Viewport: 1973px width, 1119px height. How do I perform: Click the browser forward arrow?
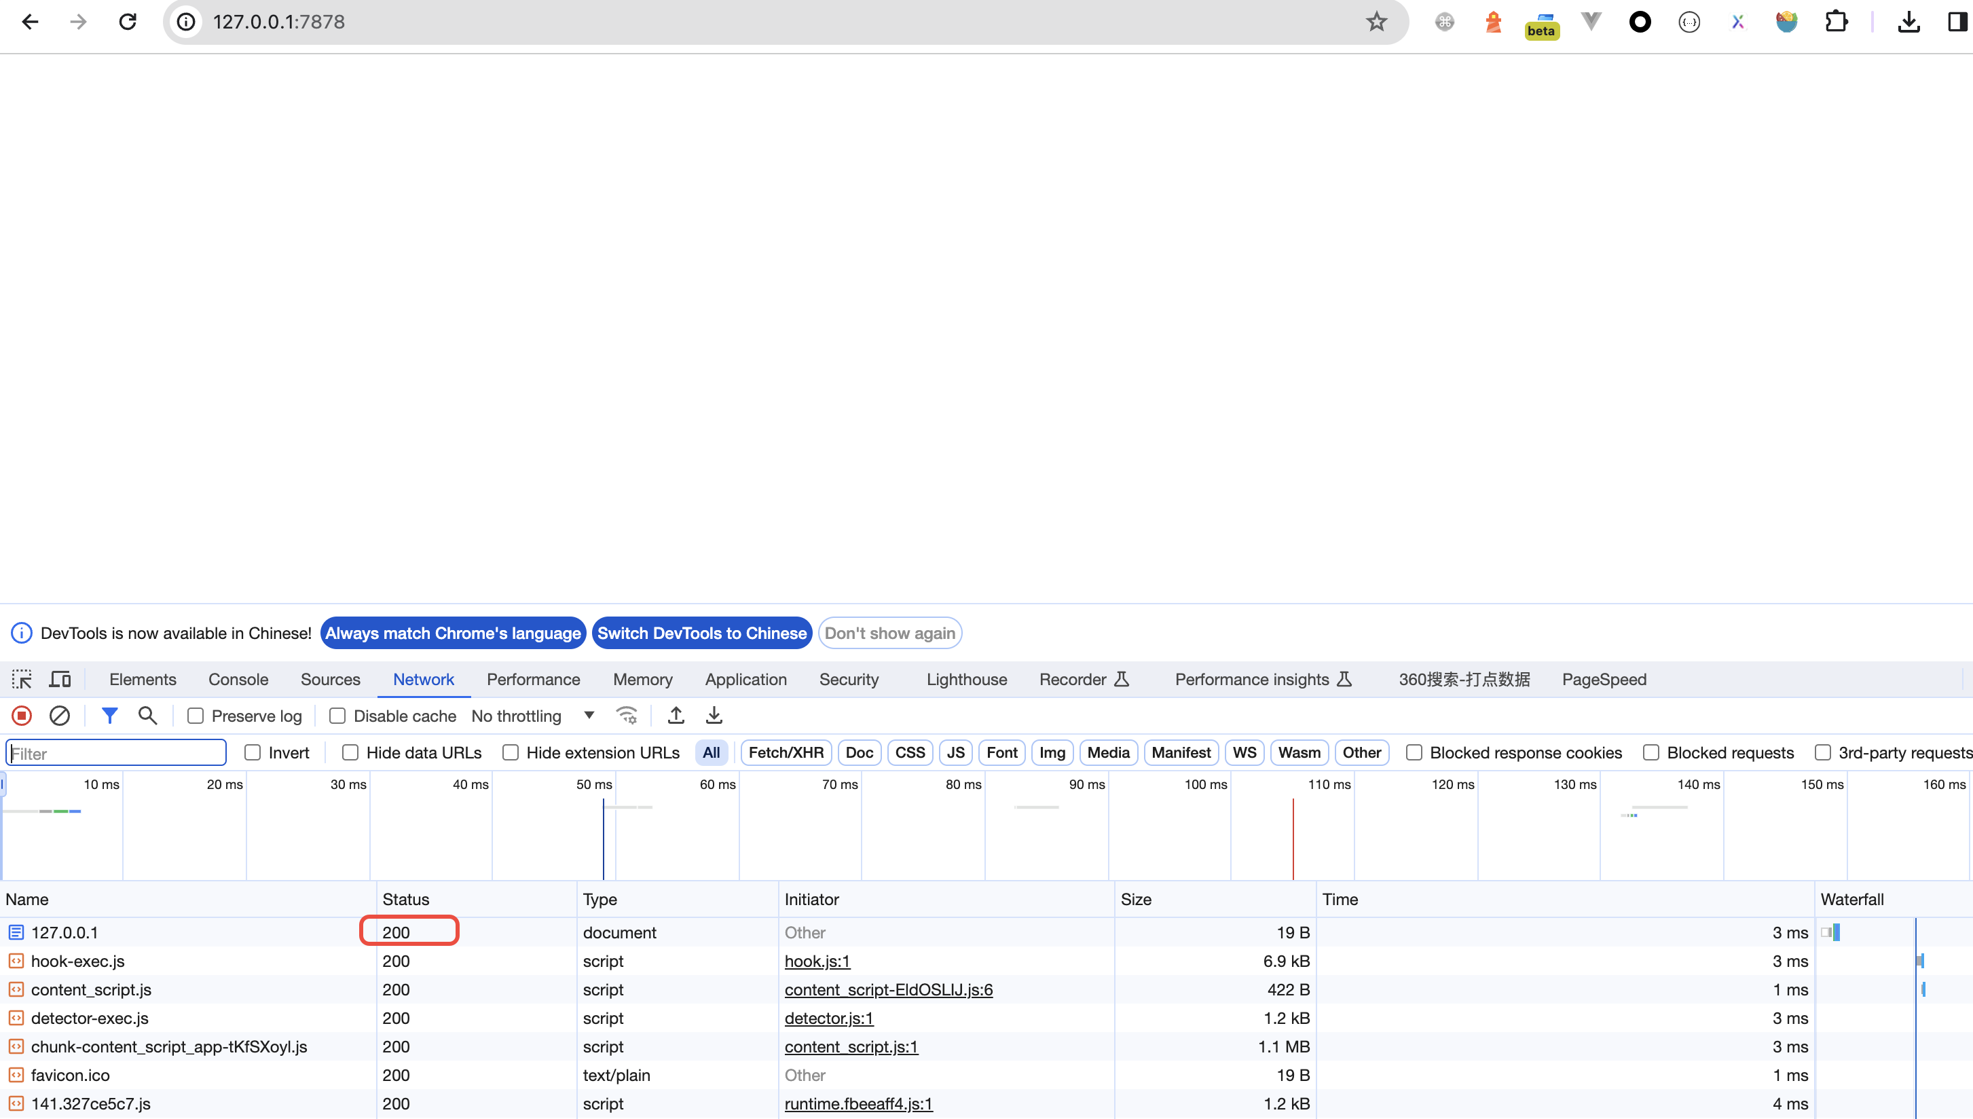point(78,22)
